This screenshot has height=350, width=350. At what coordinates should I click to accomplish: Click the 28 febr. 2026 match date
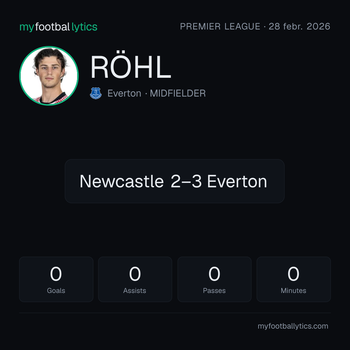[x=299, y=27]
